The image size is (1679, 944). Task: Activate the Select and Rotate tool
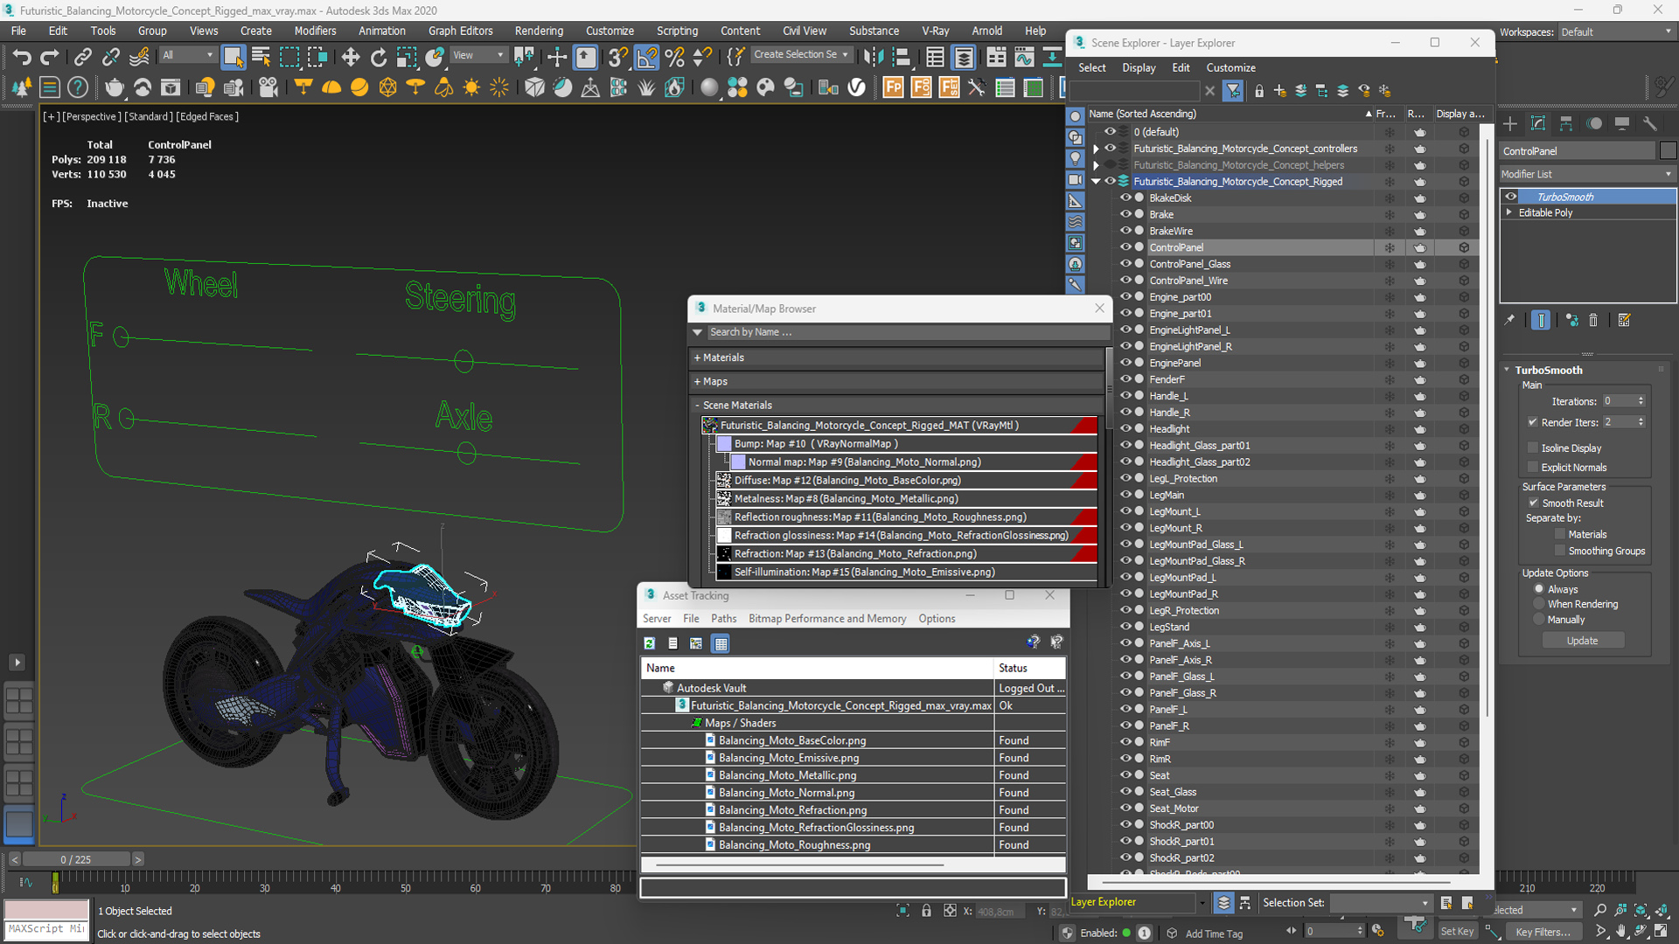[x=378, y=58]
